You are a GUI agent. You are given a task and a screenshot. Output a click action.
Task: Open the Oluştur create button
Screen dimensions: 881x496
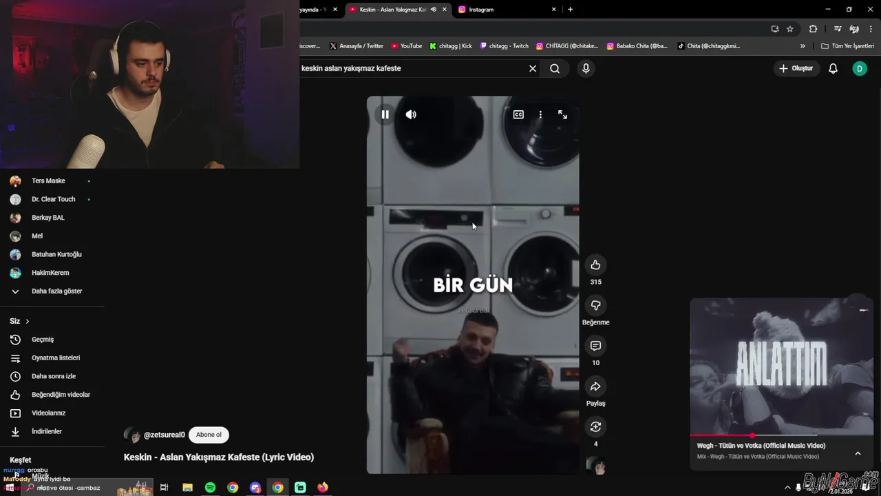pyautogui.click(x=796, y=68)
